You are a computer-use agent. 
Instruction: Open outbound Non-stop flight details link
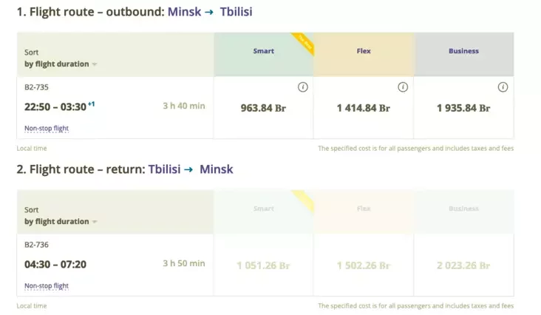pos(47,129)
